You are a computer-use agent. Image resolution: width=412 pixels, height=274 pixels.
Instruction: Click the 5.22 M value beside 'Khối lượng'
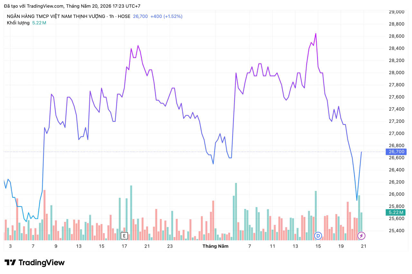tap(39, 23)
